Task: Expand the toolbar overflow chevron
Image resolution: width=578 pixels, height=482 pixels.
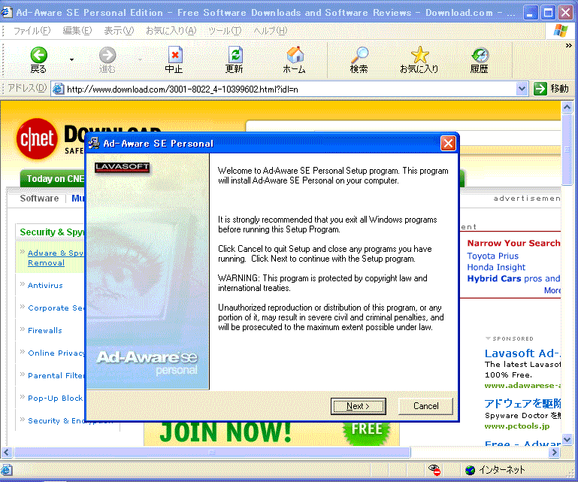Action: [x=569, y=46]
